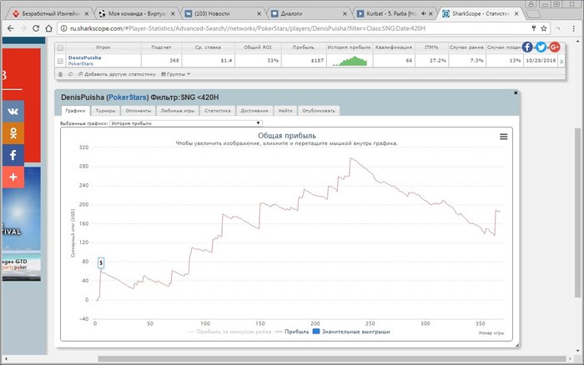Click the key icon in address bar
This screenshot has height=365, width=584.
click(533, 28)
